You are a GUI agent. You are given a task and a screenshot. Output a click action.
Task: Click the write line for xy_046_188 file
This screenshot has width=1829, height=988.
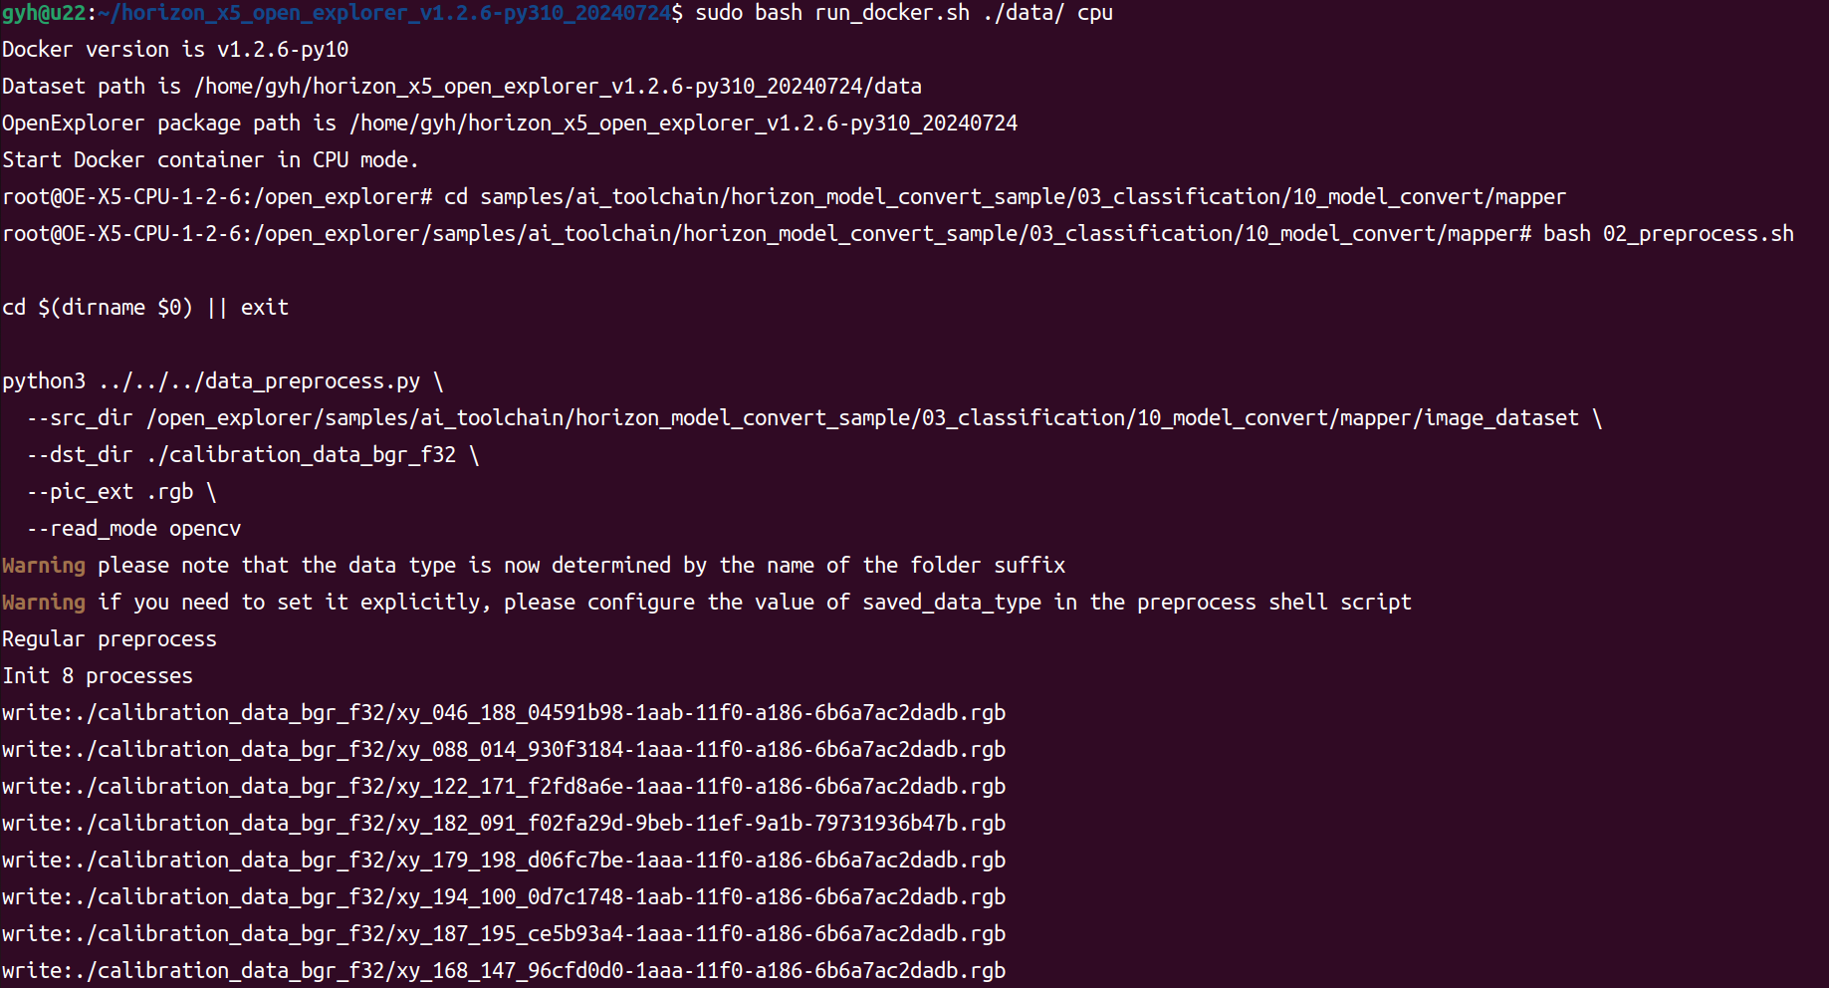(503, 713)
